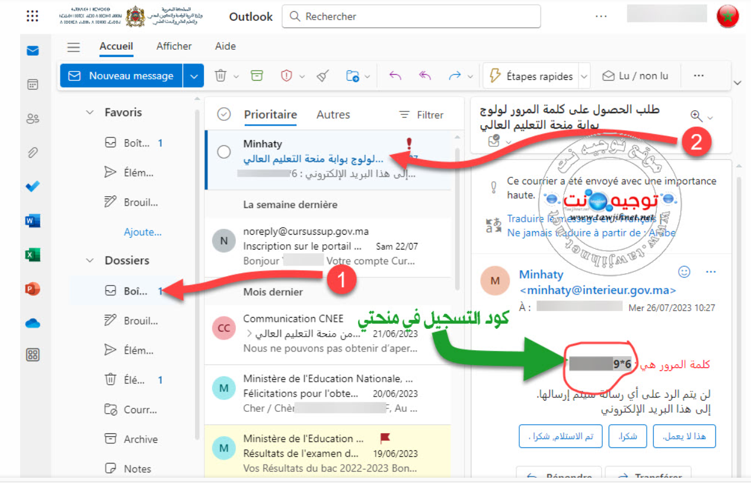Open the Aide tab
Viewport: 751px width, 483px height.
point(225,46)
